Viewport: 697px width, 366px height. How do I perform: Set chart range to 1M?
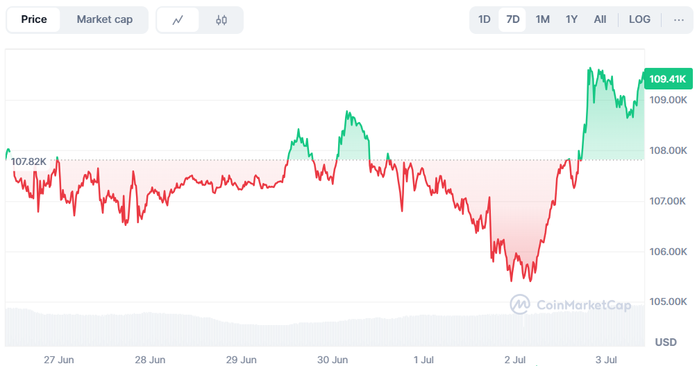click(x=543, y=19)
